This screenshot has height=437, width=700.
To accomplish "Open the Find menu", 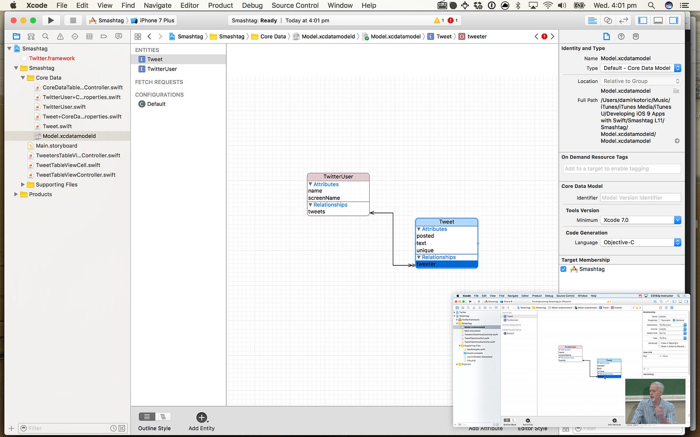I will [128, 5].
